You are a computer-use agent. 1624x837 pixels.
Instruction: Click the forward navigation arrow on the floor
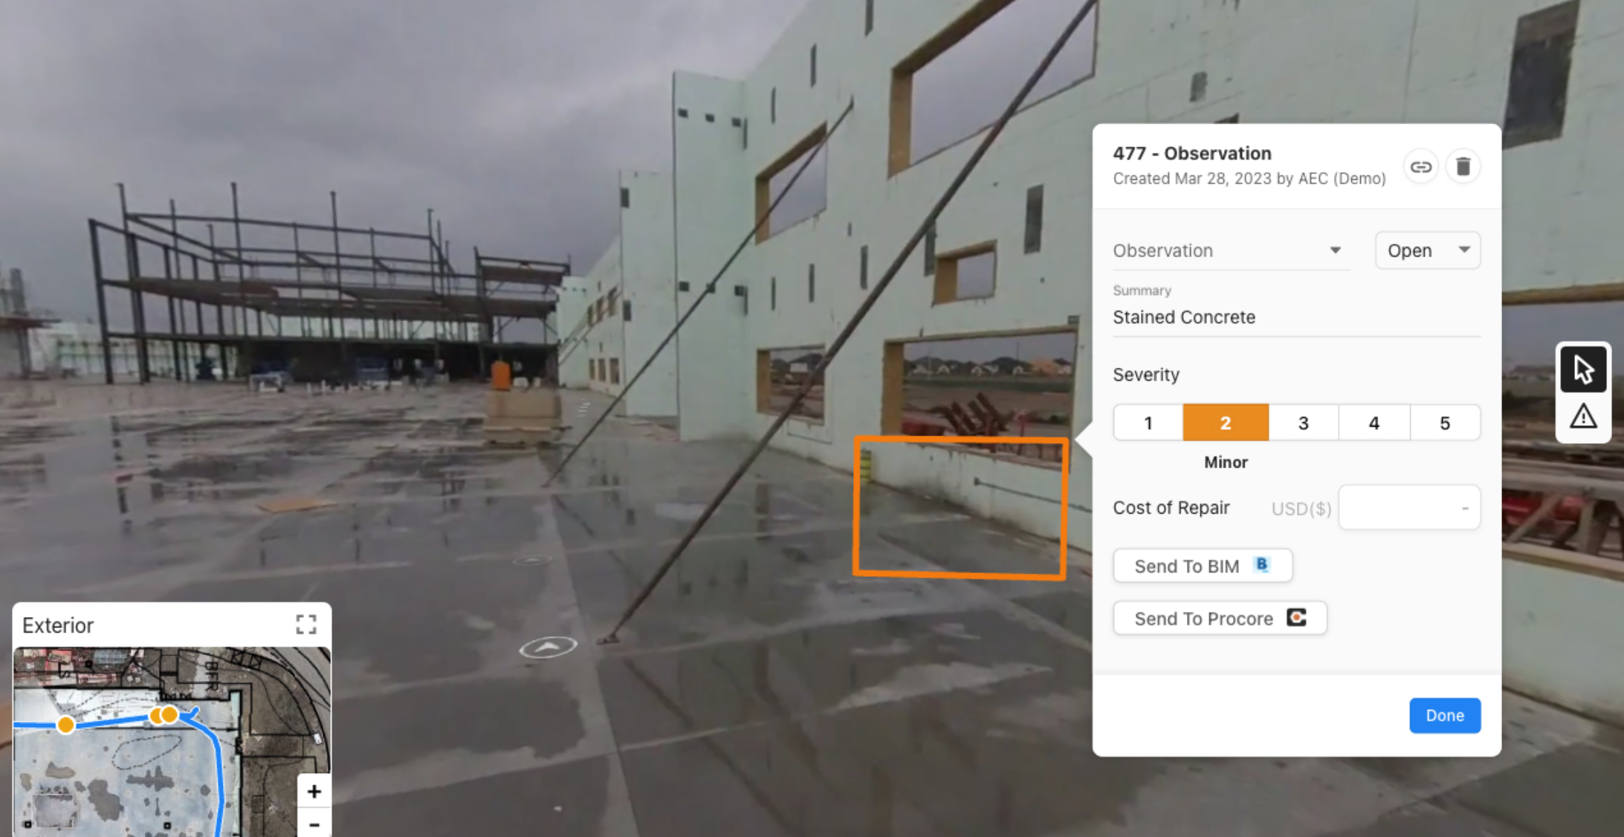(548, 647)
